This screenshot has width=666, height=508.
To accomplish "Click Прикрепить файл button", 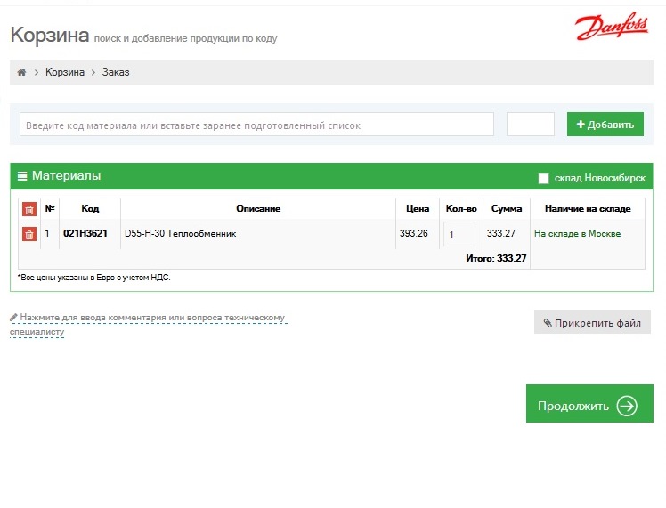I will click(x=592, y=323).
